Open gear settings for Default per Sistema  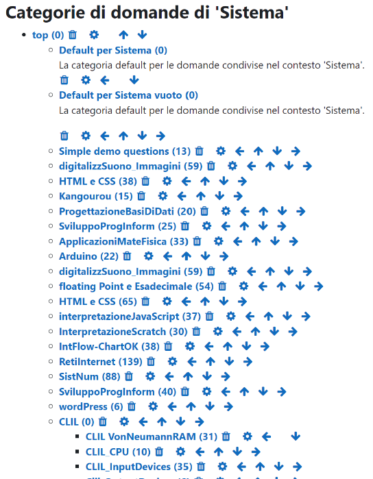pyautogui.click(x=86, y=80)
